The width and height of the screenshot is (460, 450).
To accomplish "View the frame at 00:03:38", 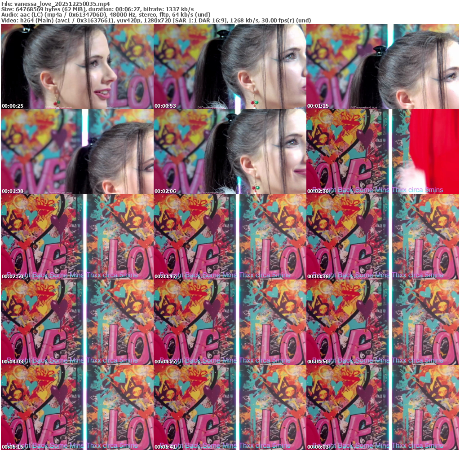I will point(383,237).
